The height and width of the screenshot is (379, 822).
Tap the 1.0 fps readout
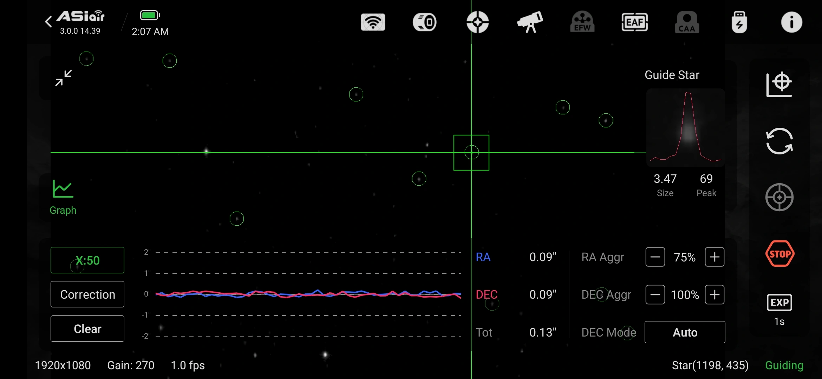[x=188, y=365]
